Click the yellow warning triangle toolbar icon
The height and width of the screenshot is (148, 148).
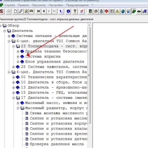(x=117, y=11)
